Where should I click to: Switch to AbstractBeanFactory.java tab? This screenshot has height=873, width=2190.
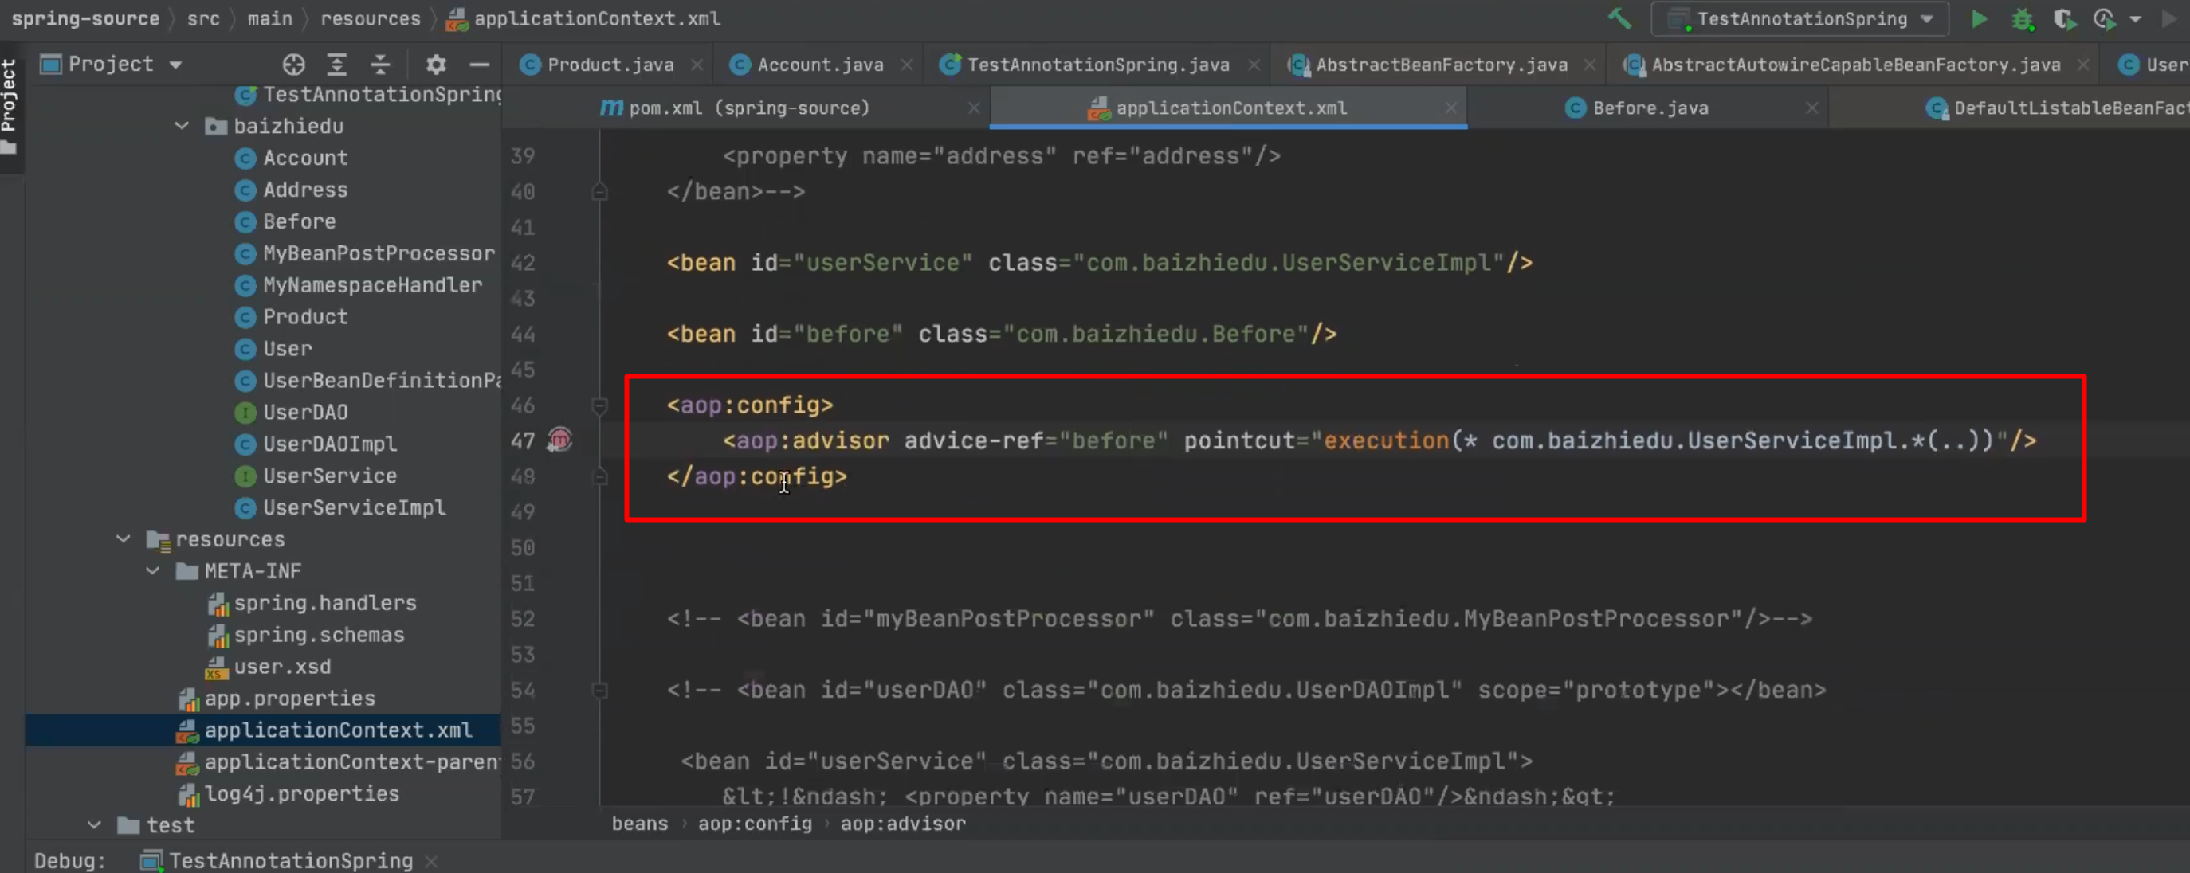(1440, 65)
